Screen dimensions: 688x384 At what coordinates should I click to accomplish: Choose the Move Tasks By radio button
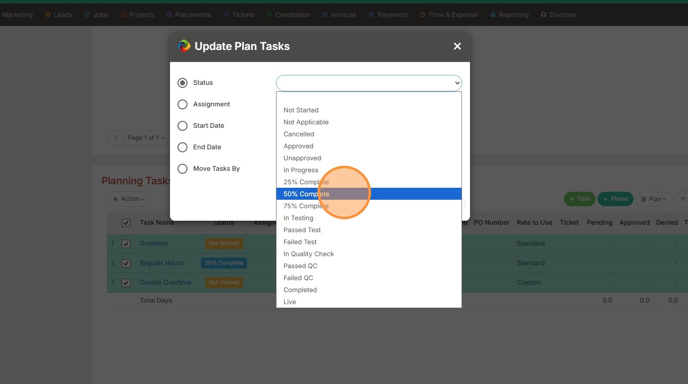pos(182,169)
